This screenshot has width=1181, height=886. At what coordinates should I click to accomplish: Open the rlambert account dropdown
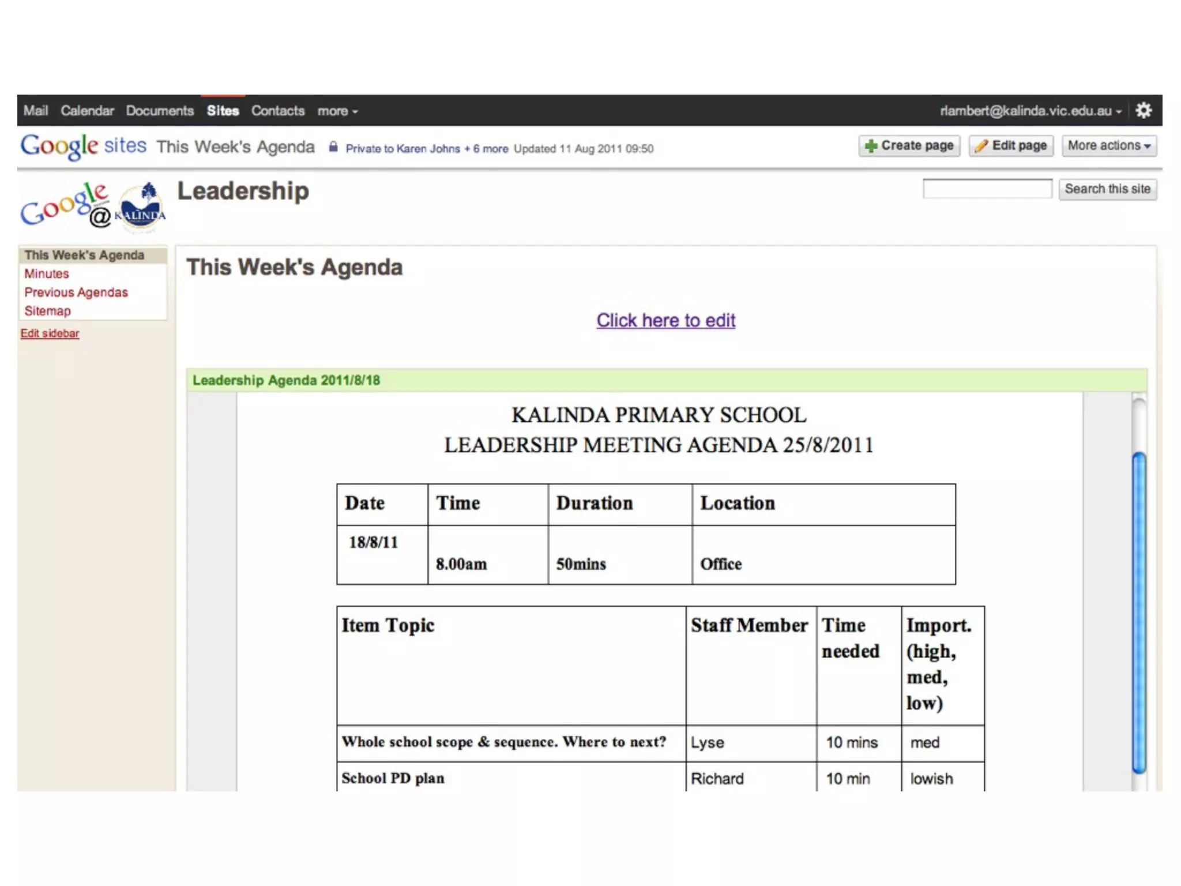pos(1030,111)
